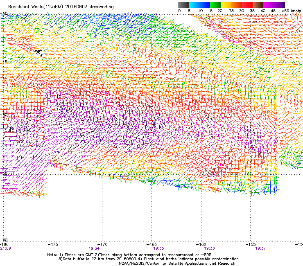Click the -165 longitude axis label

(x=151, y=244)
